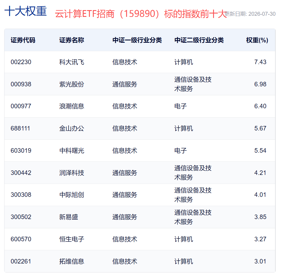Screen dimensions: 281x275
Task: Click 通信设备及技术服务 in the 新易盛 row
Action: pos(193,217)
